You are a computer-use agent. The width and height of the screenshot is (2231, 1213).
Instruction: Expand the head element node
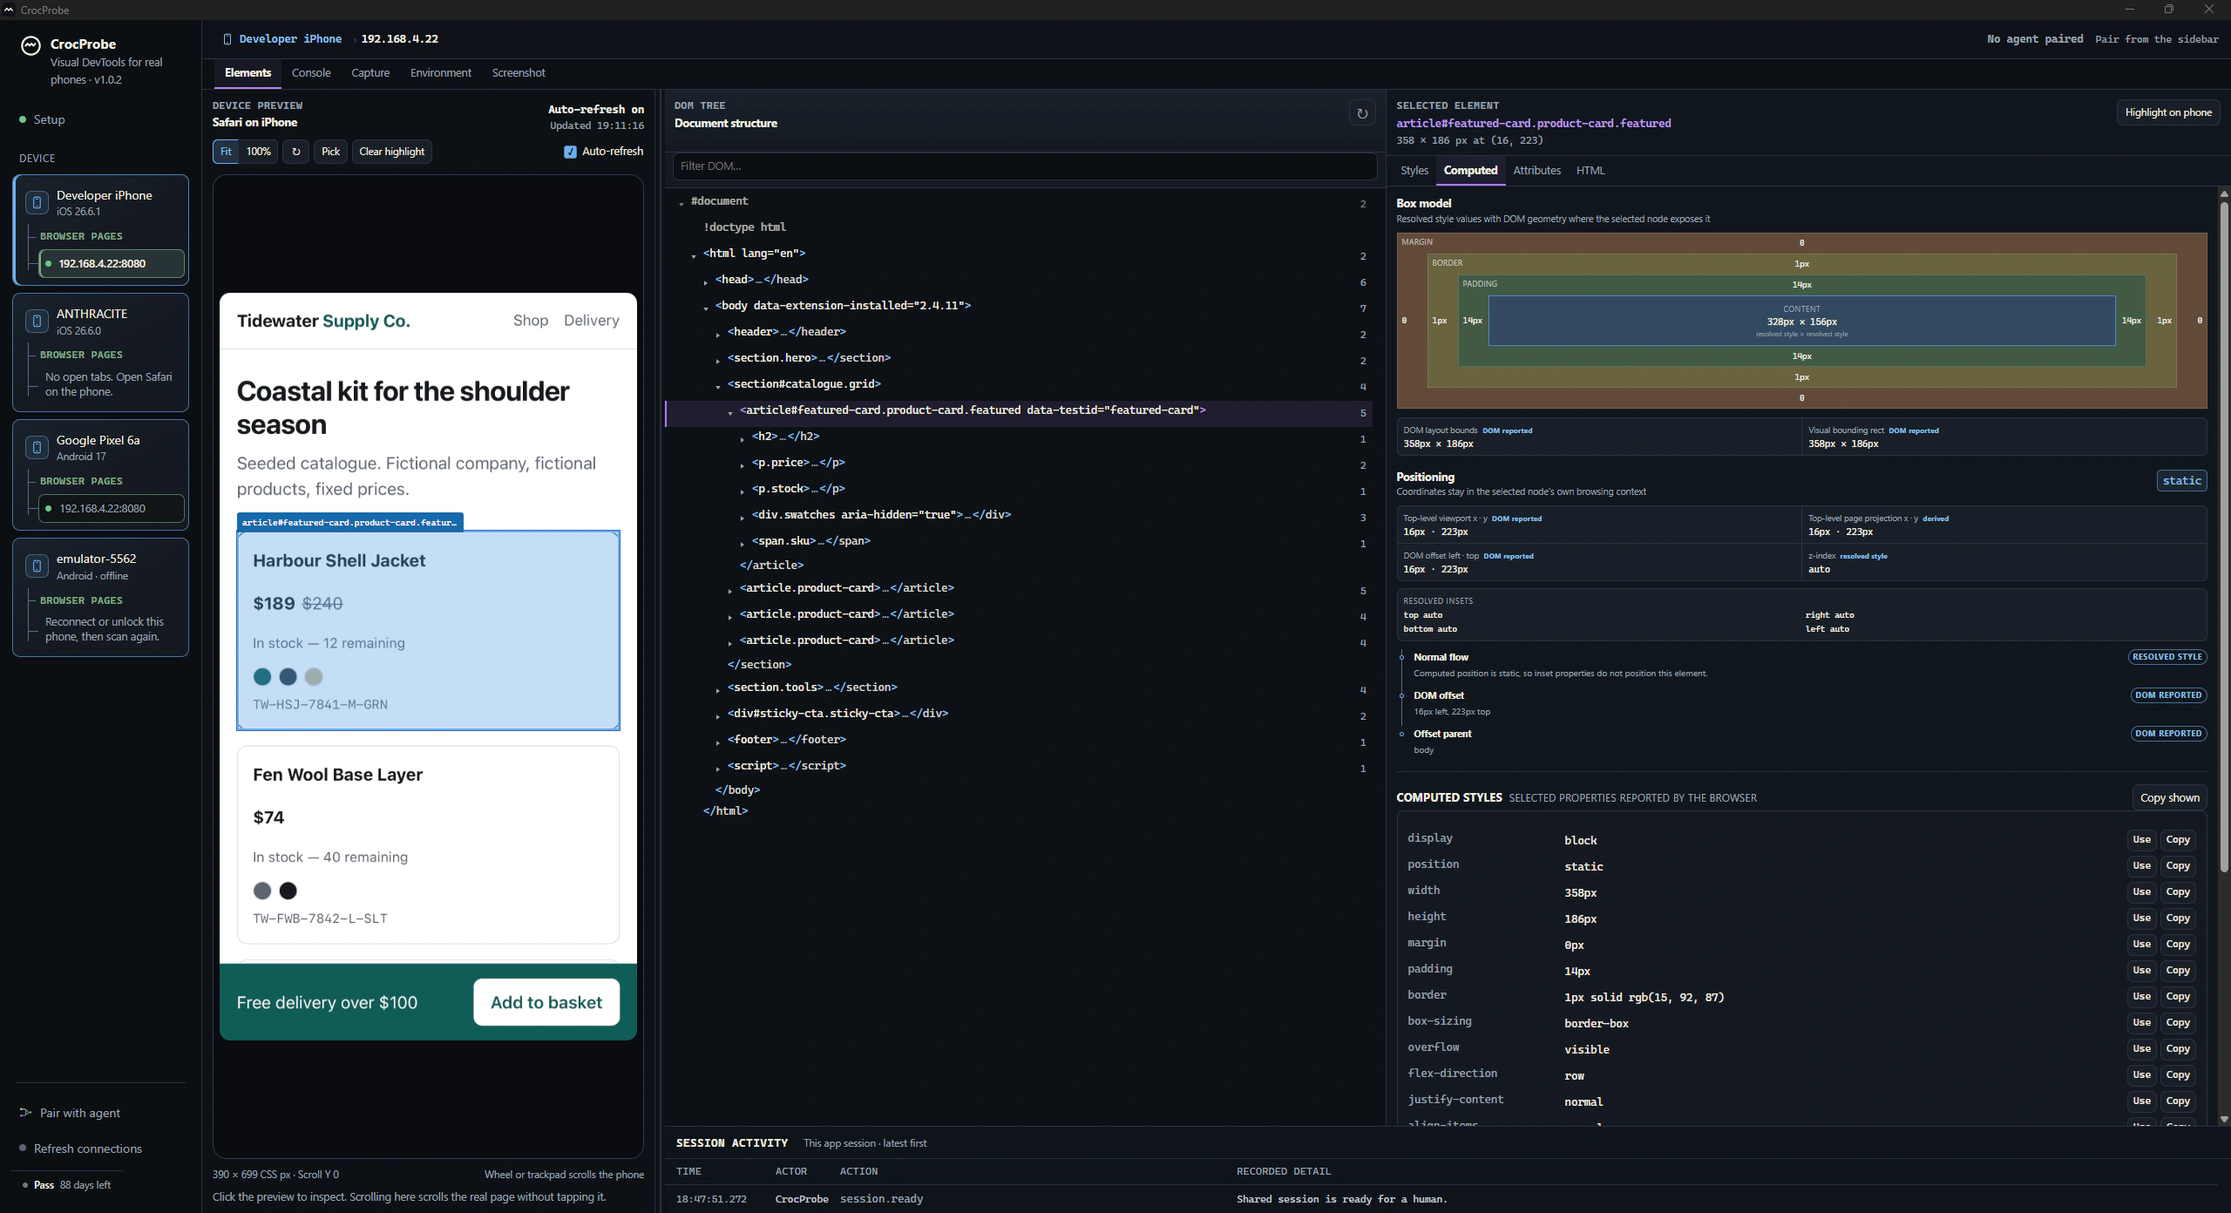pos(706,281)
